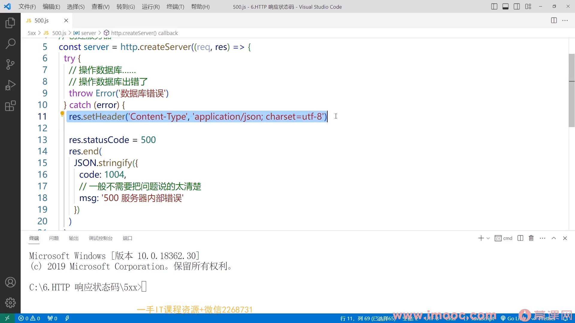Click the VS Code logo icon
This screenshot has height=323, width=575.
click(x=7, y=7)
